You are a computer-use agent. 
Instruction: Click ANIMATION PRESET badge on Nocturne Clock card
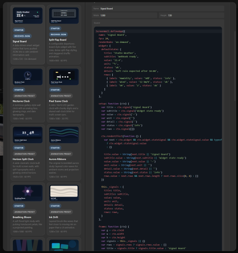click(25, 96)
